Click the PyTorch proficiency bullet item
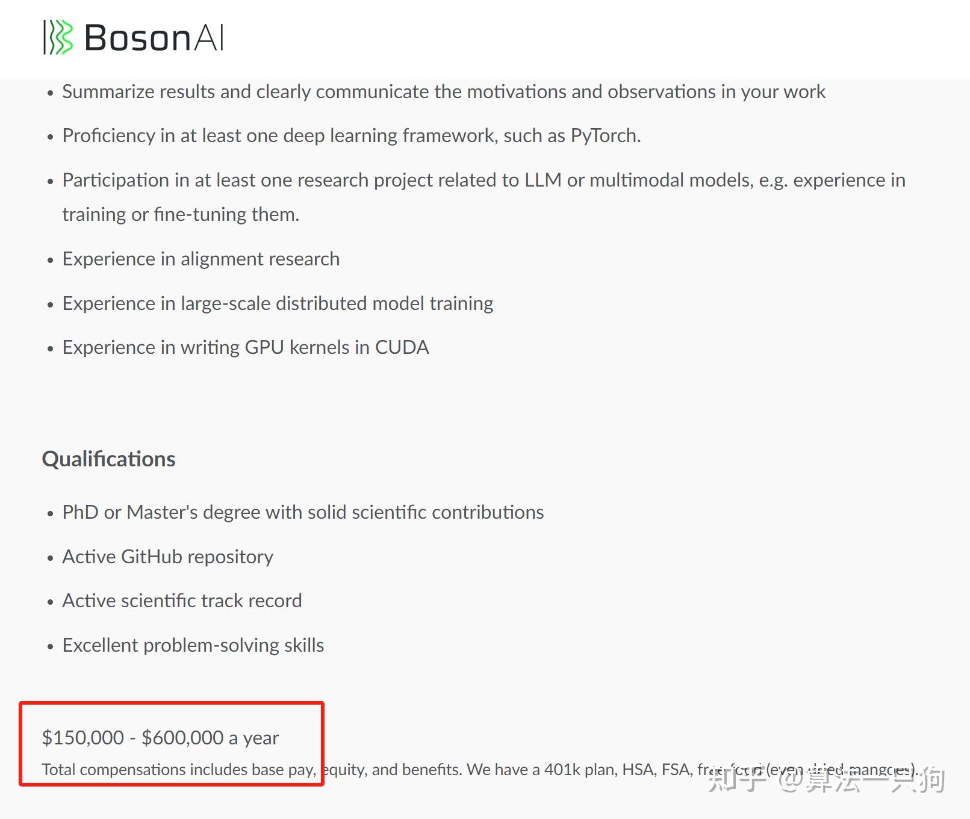The image size is (970, 819). coord(352,136)
